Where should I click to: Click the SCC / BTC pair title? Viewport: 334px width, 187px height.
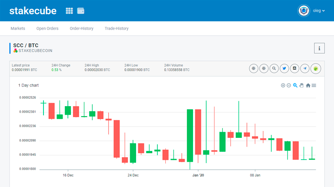point(26,45)
